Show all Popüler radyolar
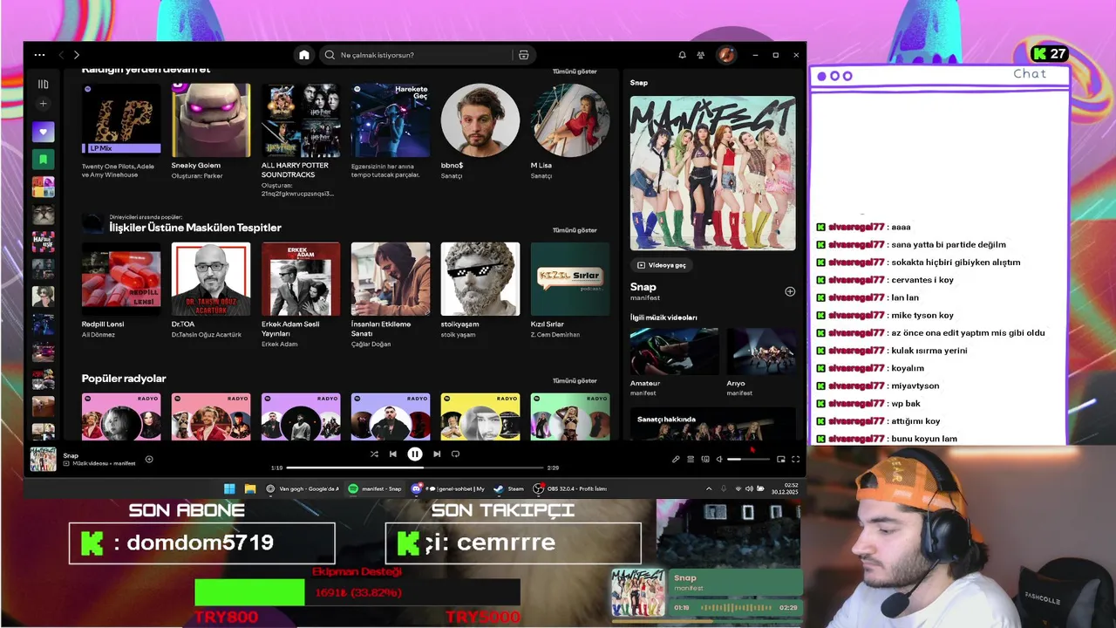The image size is (1116, 628). [x=575, y=381]
